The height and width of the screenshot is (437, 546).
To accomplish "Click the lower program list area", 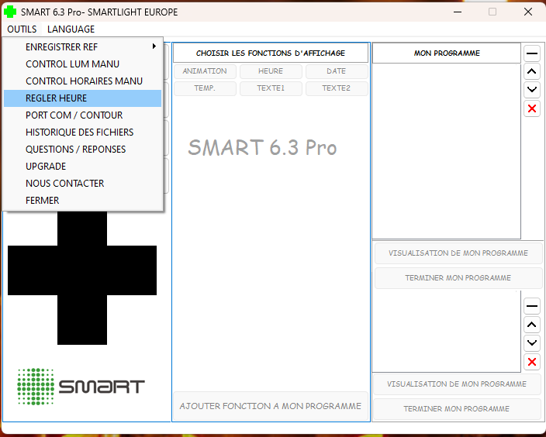I will 447,331.
